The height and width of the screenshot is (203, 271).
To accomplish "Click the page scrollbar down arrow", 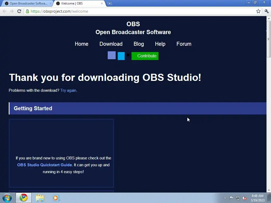I will tap(269, 190).
